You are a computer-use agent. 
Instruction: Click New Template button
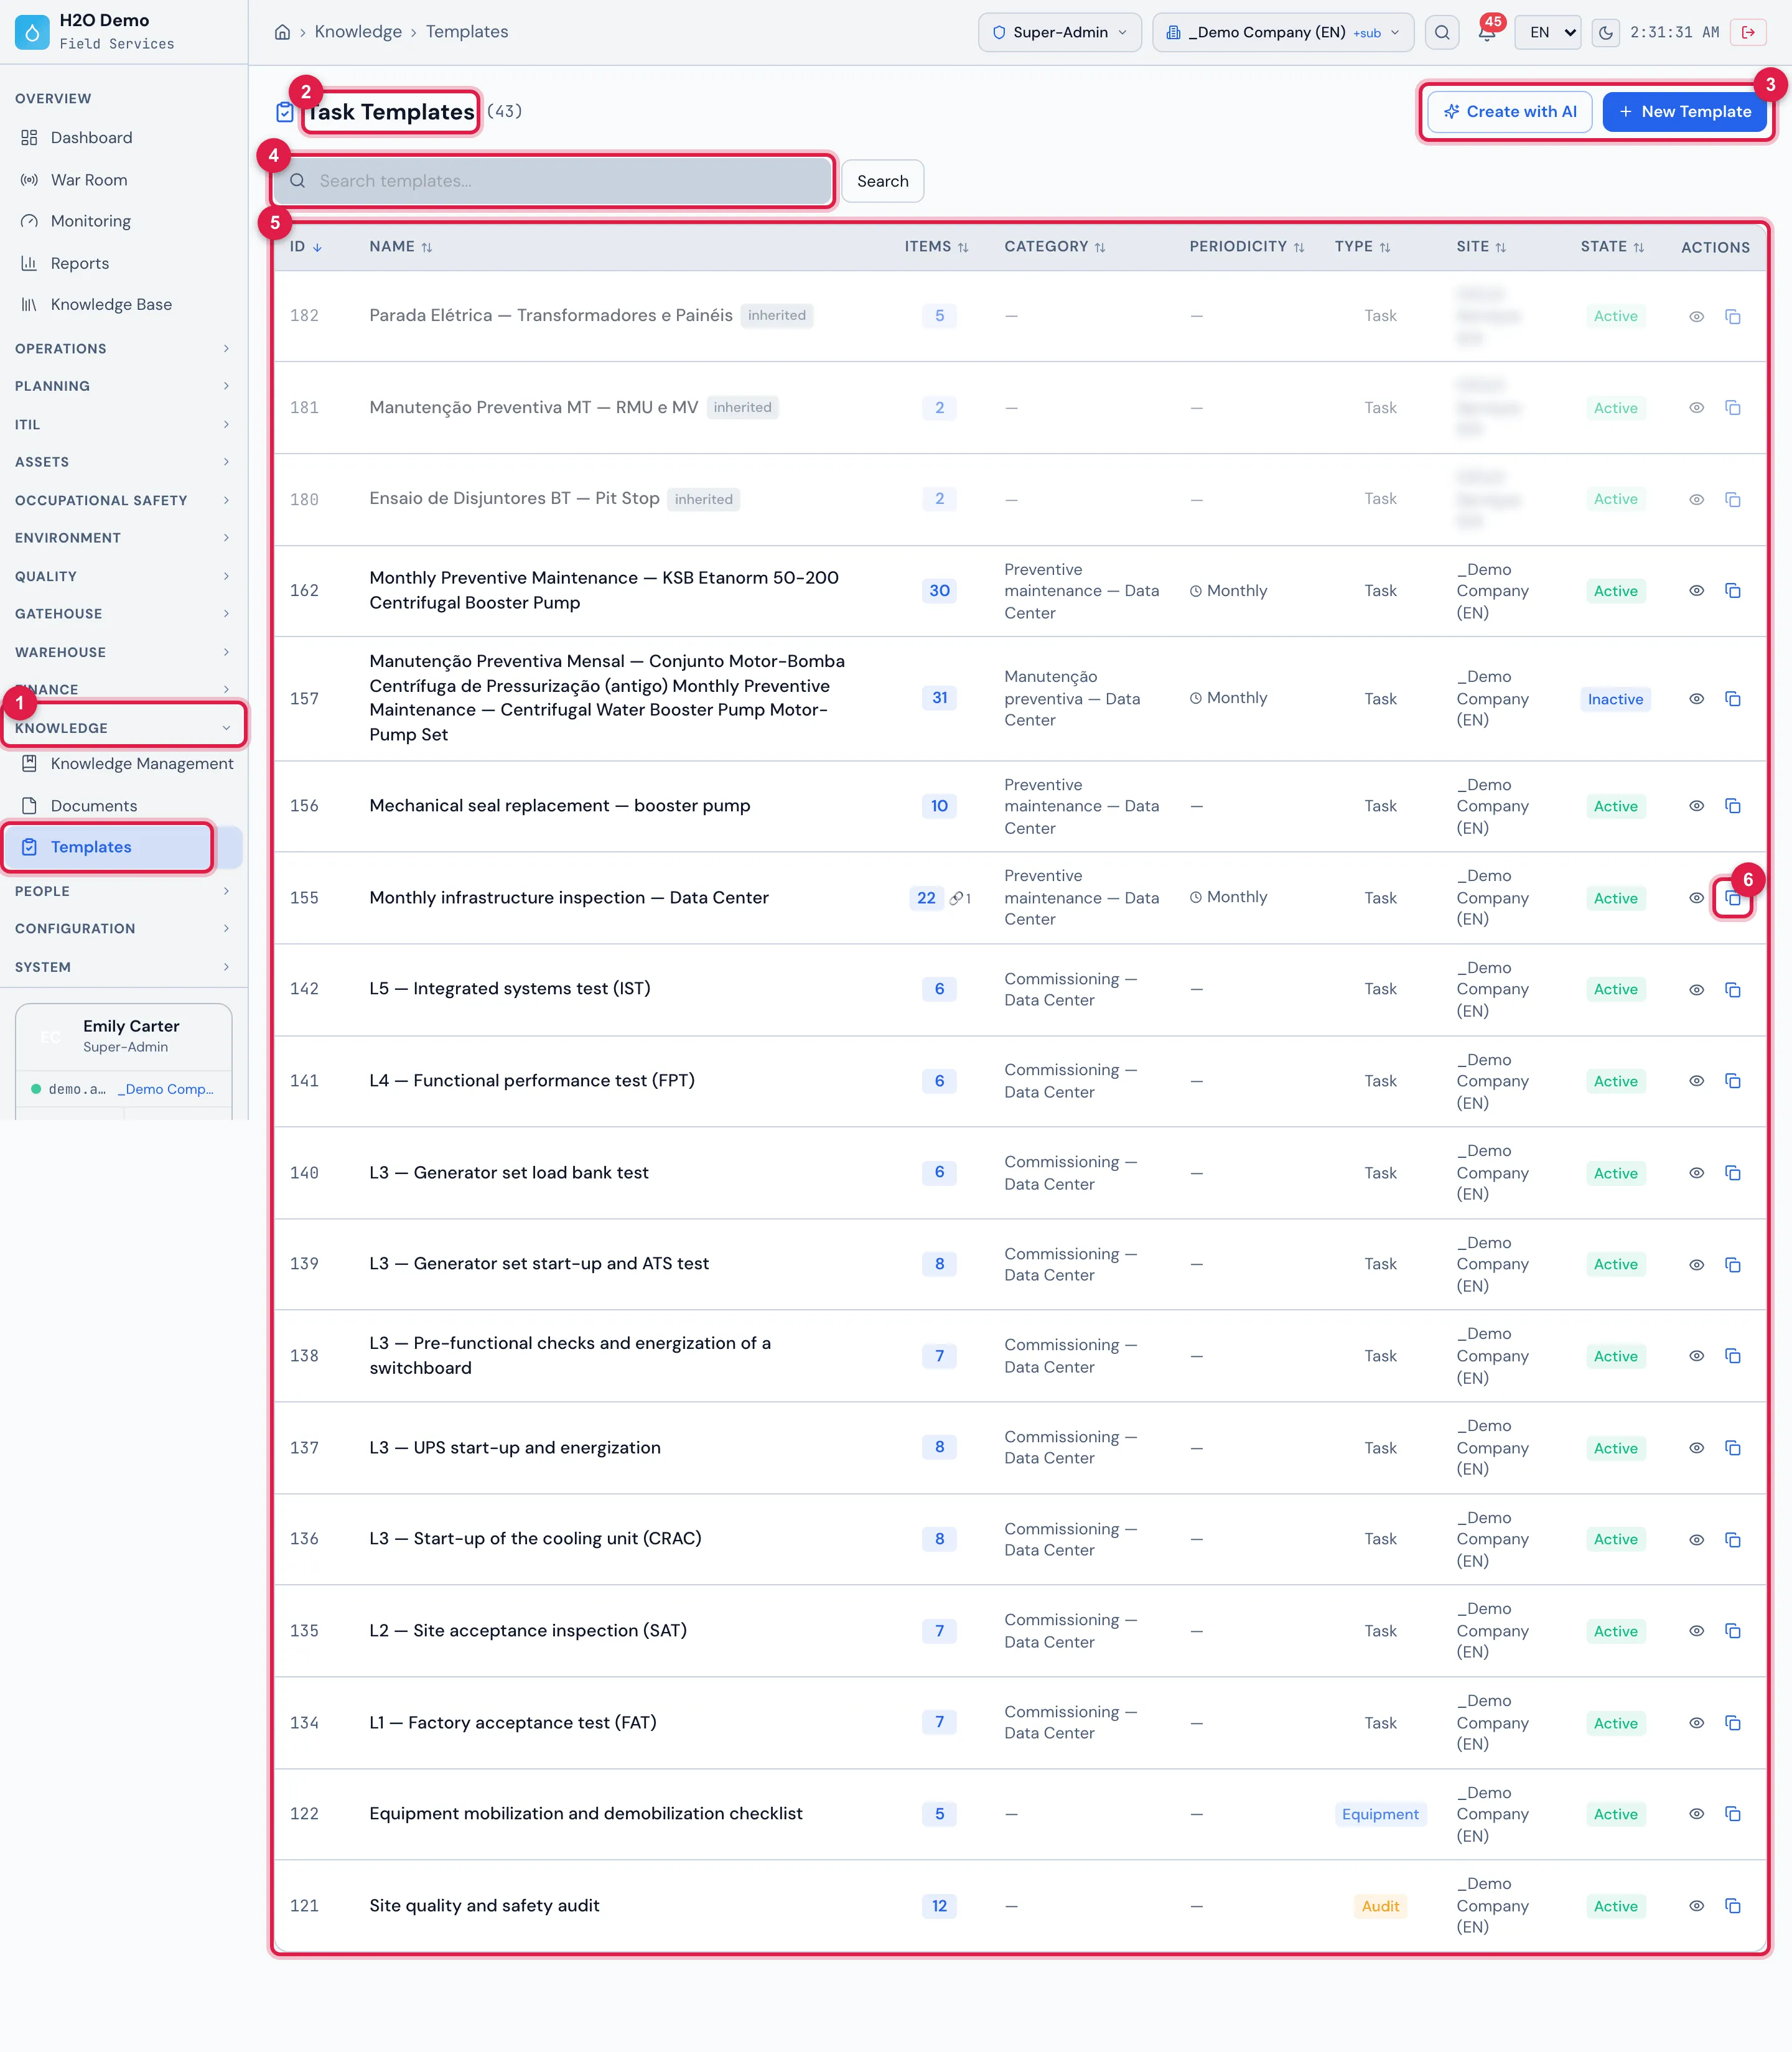(x=1684, y=112)
